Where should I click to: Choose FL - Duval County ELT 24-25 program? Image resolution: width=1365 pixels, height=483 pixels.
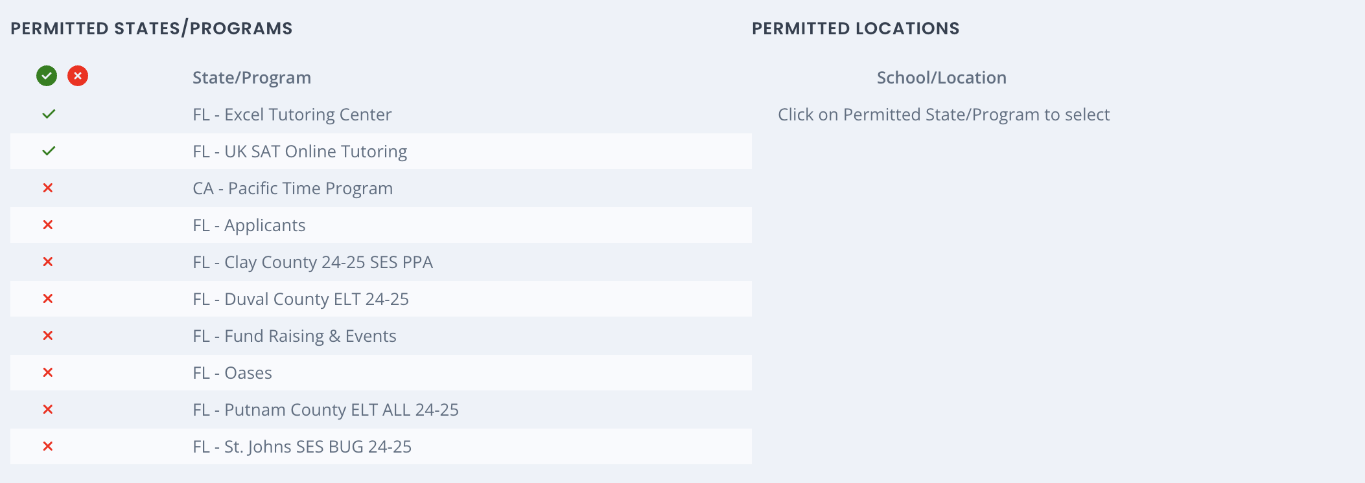(301, 299)
